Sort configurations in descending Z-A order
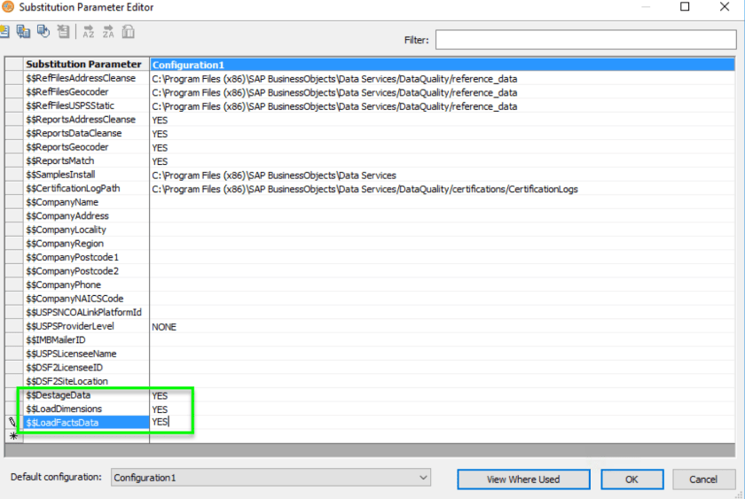The width and height of the screenshot is (745, 499). click(x=108, y=32)
